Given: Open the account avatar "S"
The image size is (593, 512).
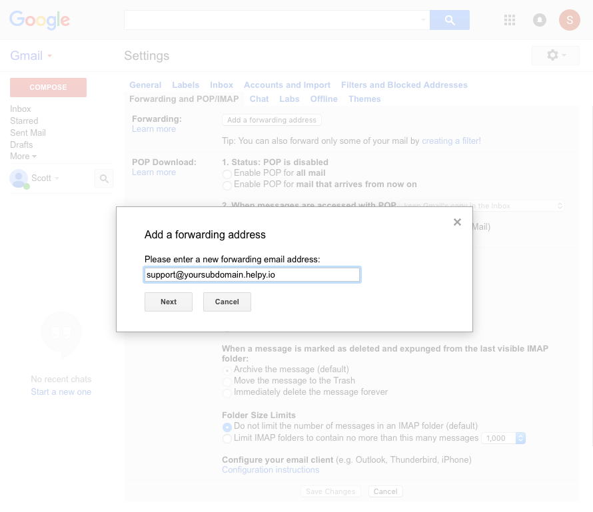Looking at the screenshot, I should (569, 20).
